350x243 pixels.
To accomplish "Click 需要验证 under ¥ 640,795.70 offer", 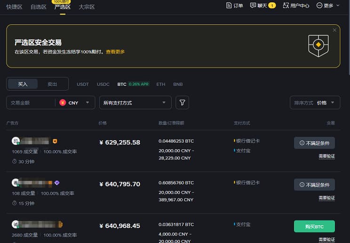I will pyautogui.click(x=326, y=198).
